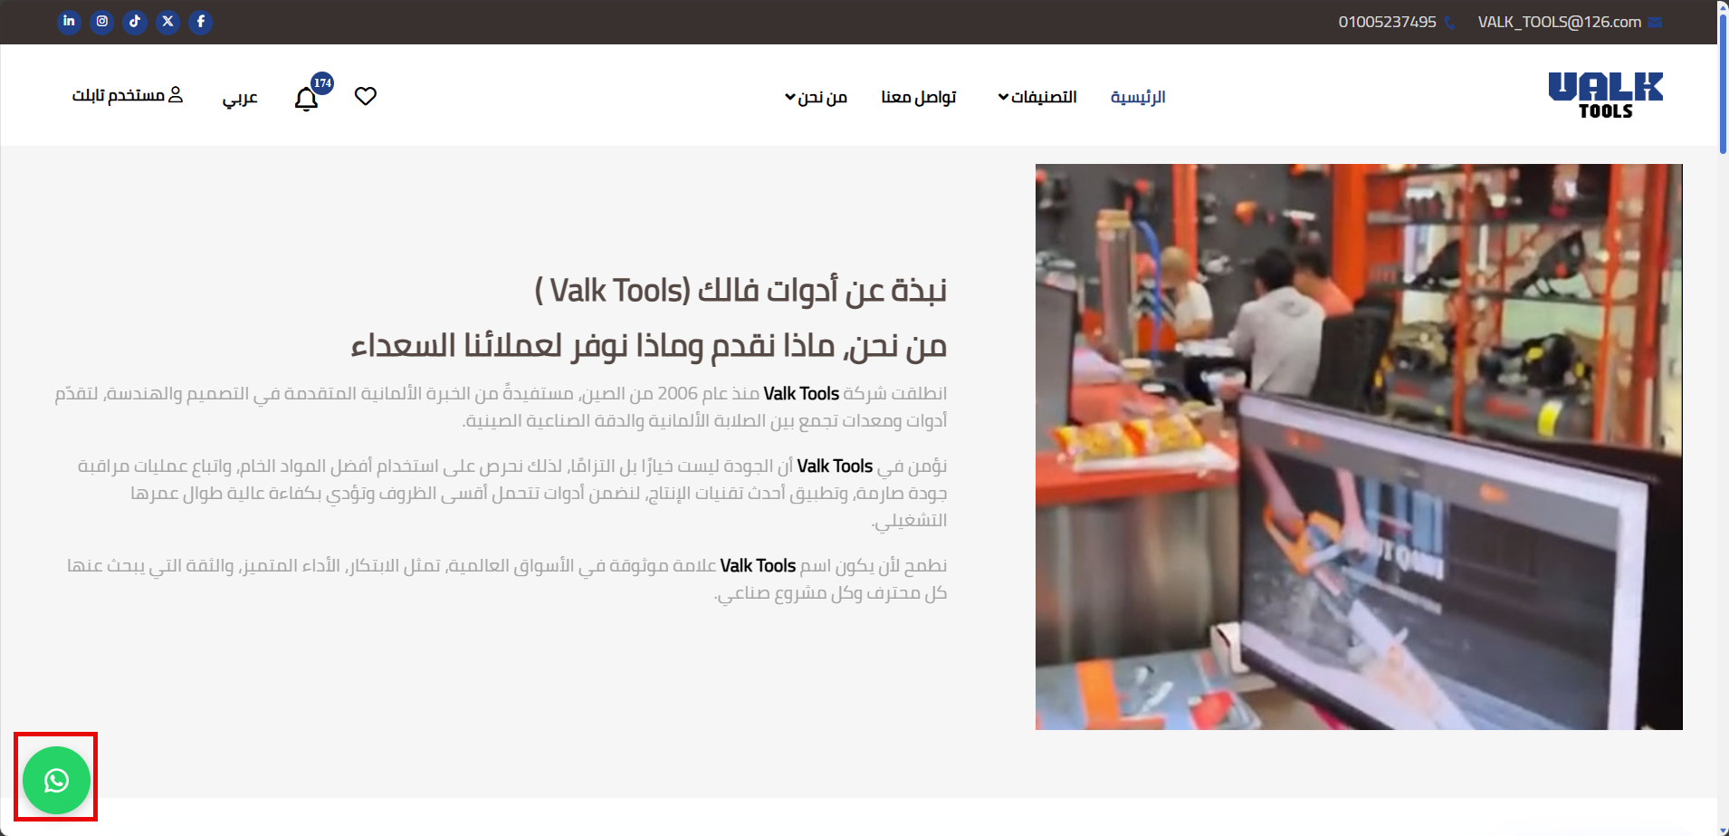Click the 174 notification count badge
Viewport: 1729px width, 836px height.
coord(322,83)
